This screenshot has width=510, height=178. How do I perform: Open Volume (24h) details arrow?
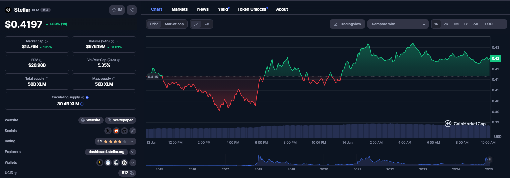(117, 41)
